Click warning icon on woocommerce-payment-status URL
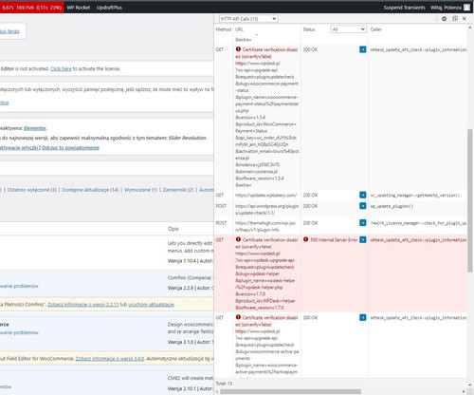 point(238,49)
